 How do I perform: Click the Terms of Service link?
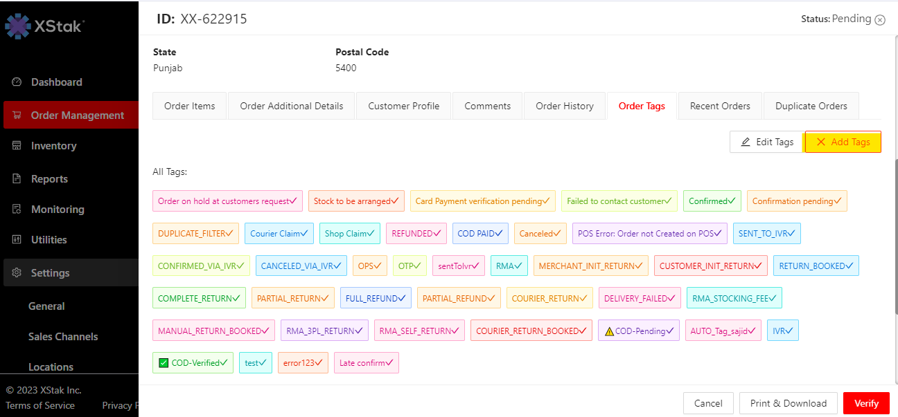40,405
